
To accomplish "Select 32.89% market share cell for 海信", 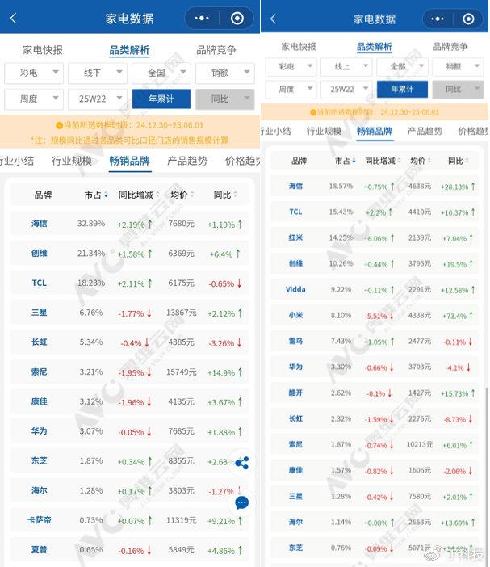I will [x=91, y=224].
